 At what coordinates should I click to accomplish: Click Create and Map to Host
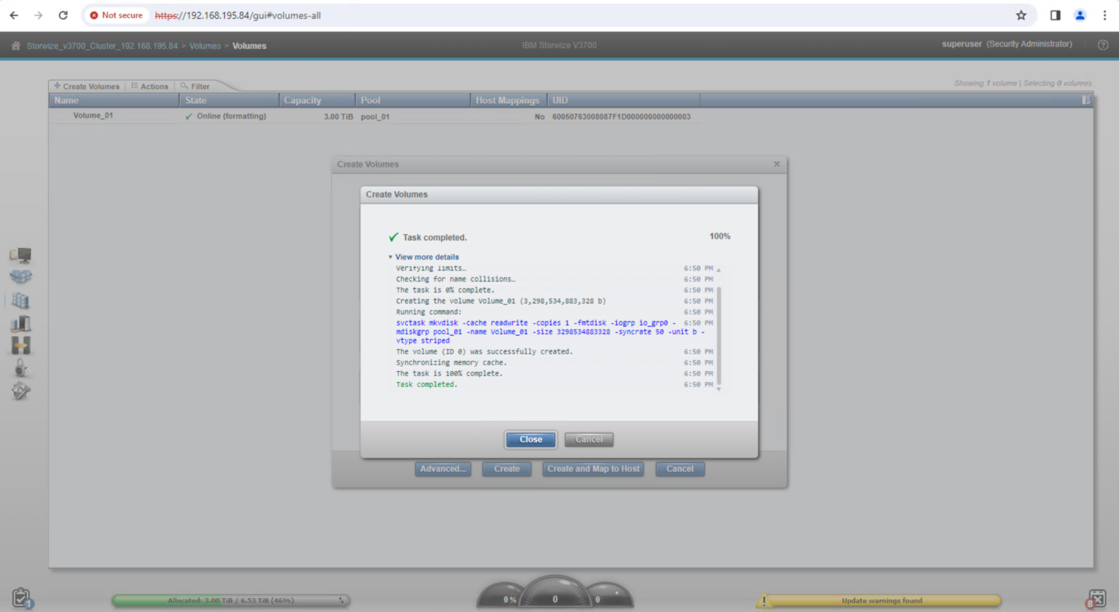[593, 469]
